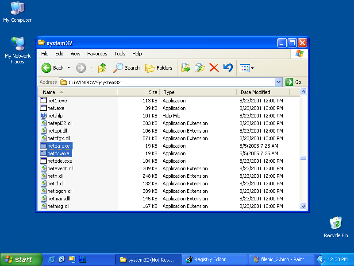
Task: Open the Start menu
Action: (x=21, y=259)
